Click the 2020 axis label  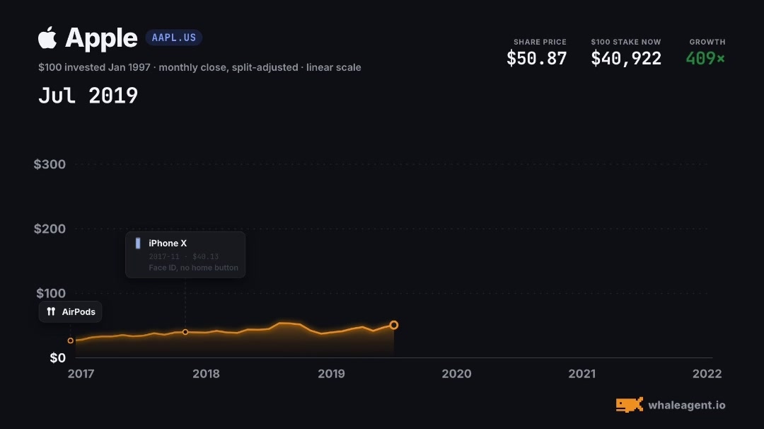click(456, 374)
